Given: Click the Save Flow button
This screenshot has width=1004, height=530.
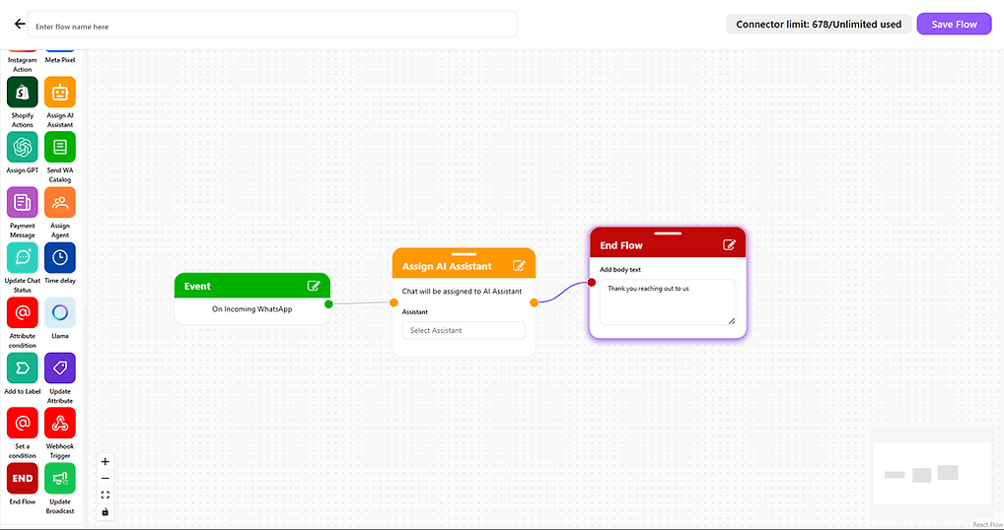Looking at the screenshot, I should [954, 25].
